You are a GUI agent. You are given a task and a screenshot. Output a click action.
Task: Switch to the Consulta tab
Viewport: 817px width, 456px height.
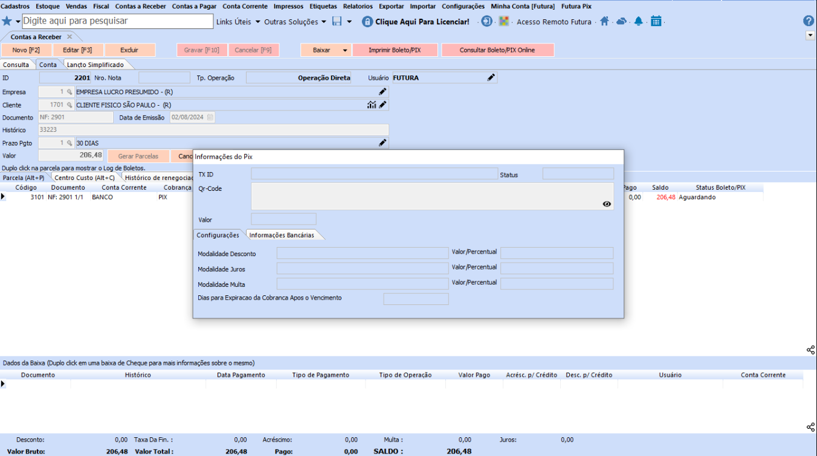coord(16,65)
